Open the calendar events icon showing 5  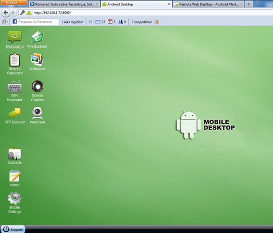[111, 22]
